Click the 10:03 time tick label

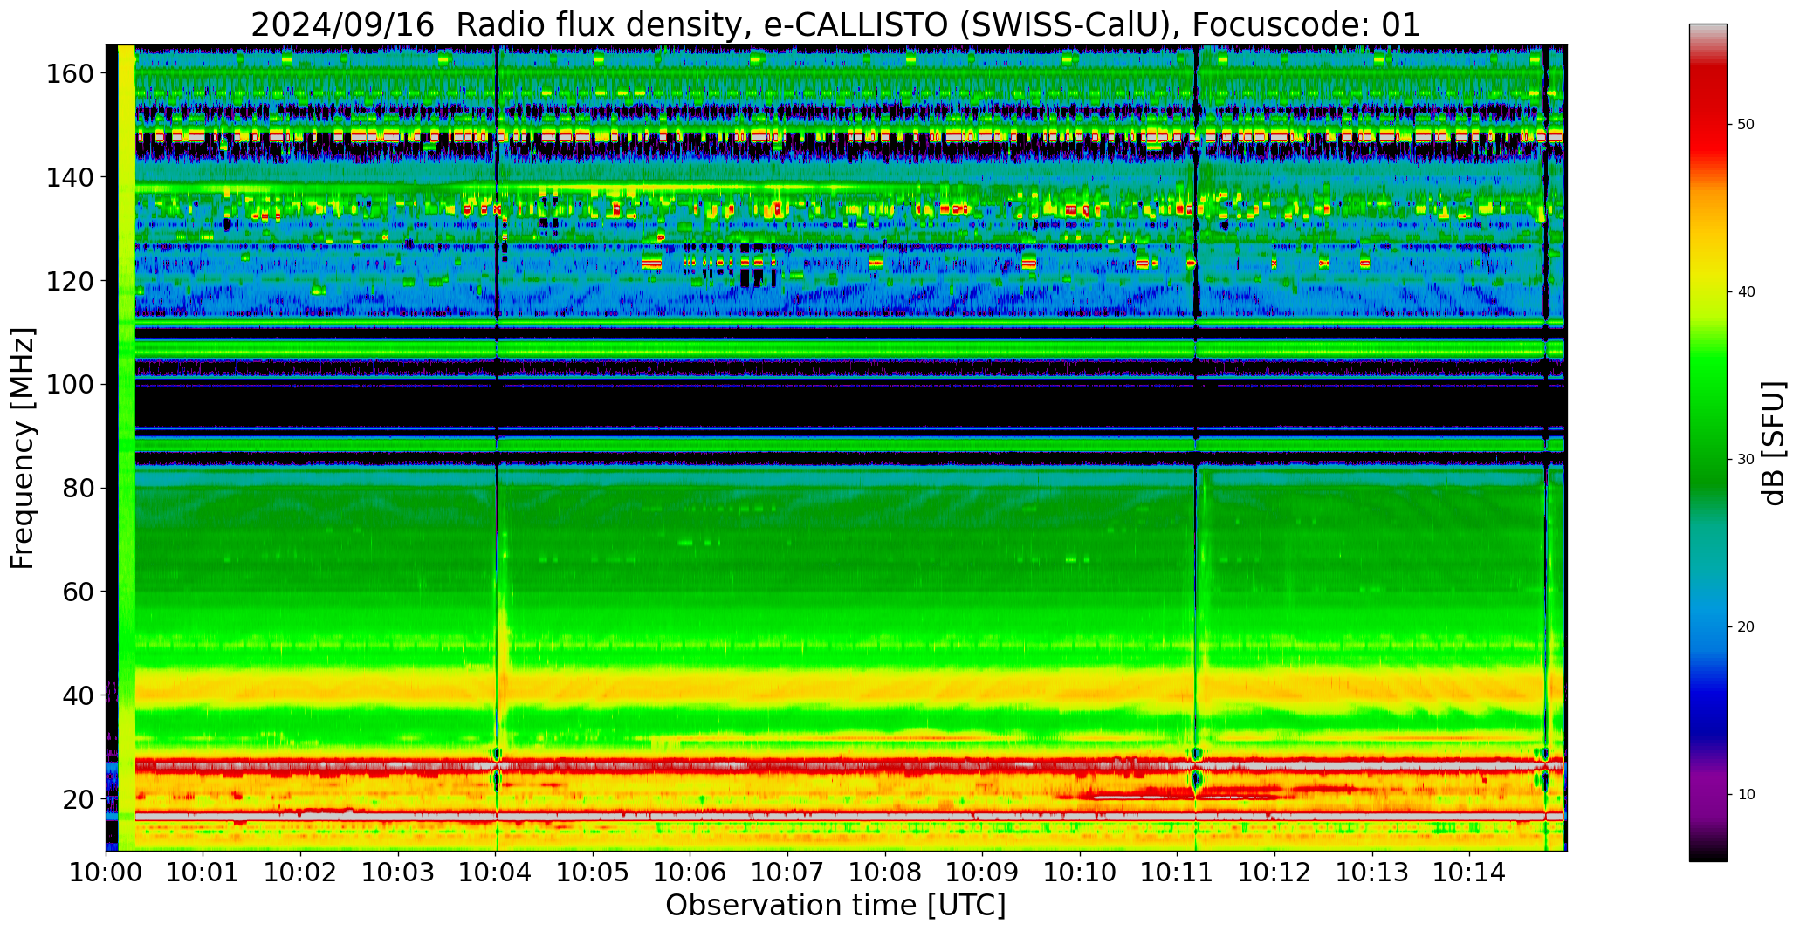tap(398, 872)
